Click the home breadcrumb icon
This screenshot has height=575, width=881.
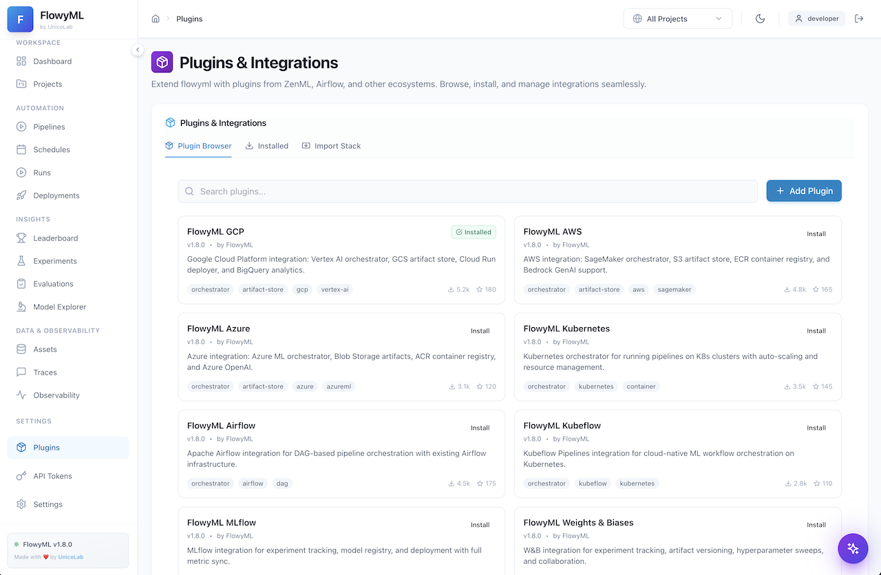point(156,19)
